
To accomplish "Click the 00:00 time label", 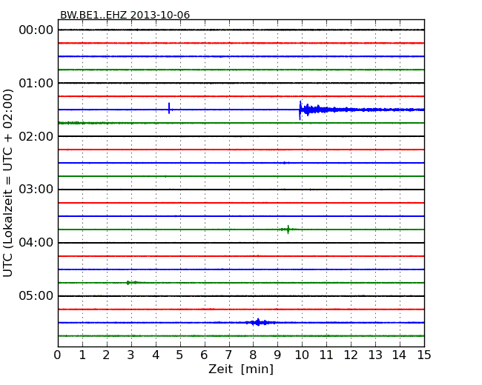I will click(x=36, y=30).
